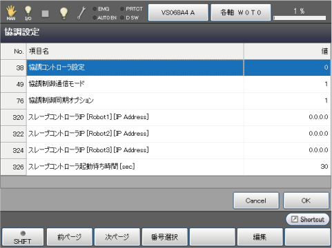Click the 番号選択 number select button
This screenshot has height=248, width=332.
coord(165,237)
